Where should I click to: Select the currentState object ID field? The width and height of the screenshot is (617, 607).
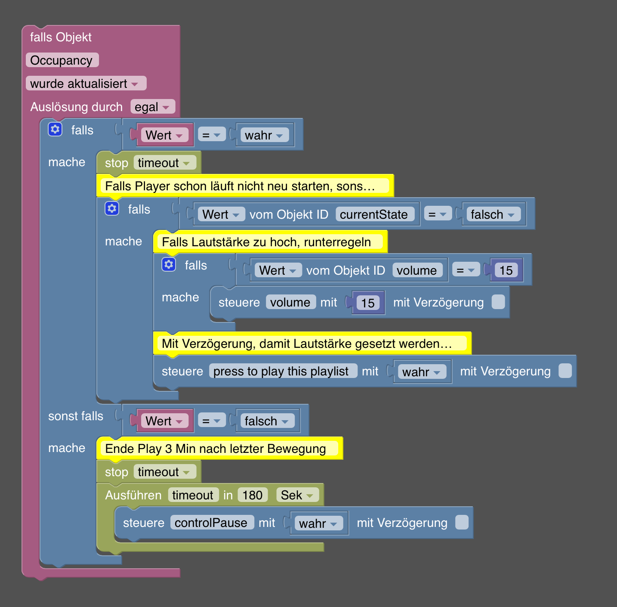[375, 214]
